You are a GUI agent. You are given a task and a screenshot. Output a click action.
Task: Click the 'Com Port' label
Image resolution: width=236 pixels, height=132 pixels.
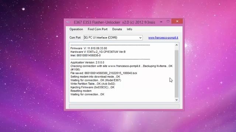pyautogui.click(x=75, y=37)
